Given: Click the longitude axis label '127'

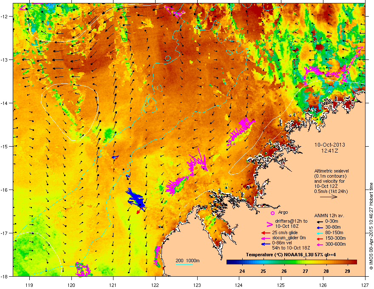Looking at the screenshot, I should (x=365, y=285).
